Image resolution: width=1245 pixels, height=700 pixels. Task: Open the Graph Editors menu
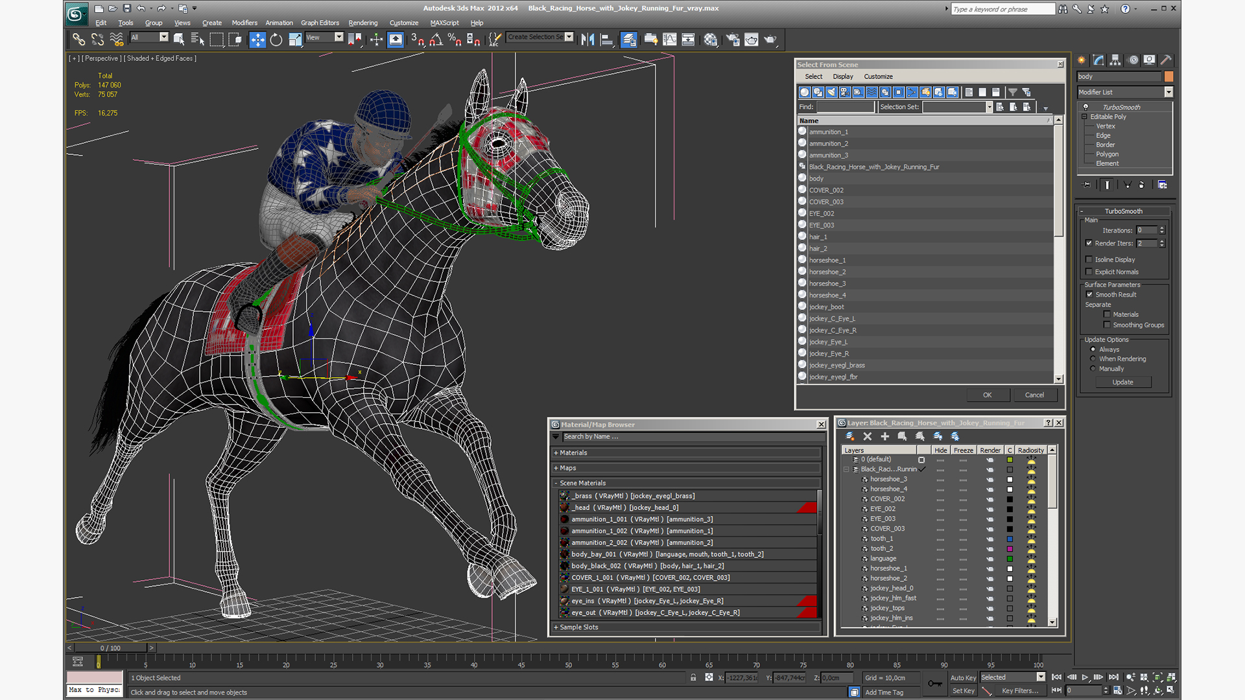click(320, 23)
